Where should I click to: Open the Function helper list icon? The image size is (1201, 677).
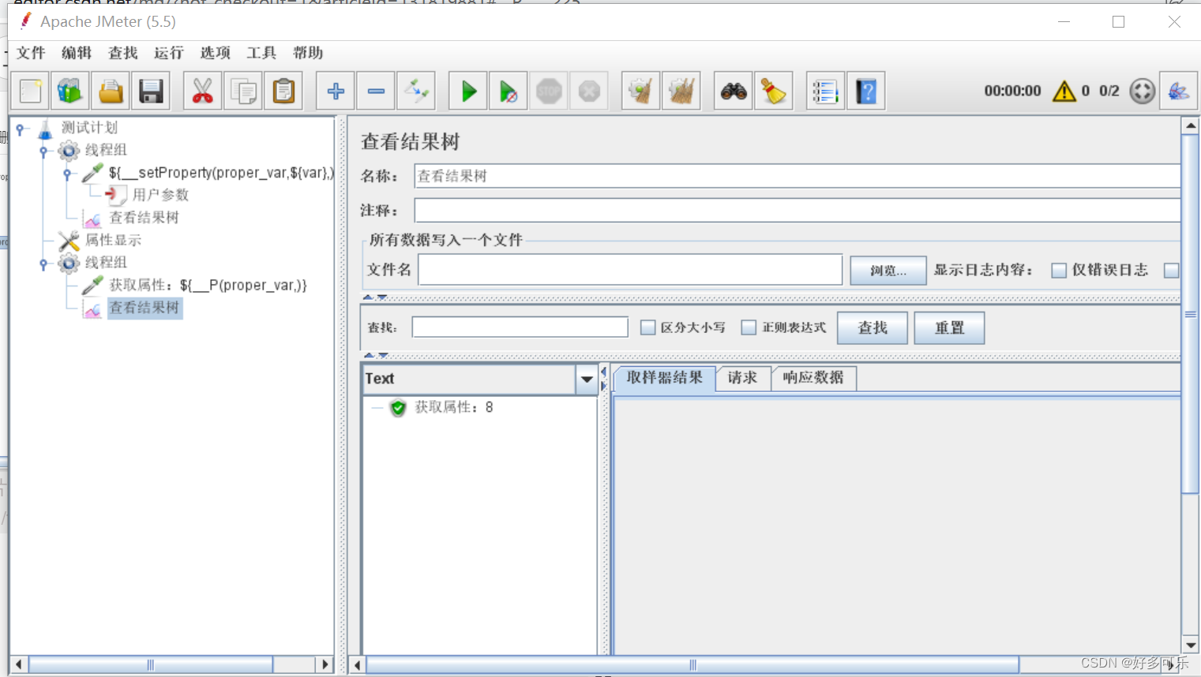[x=825, y=92]
